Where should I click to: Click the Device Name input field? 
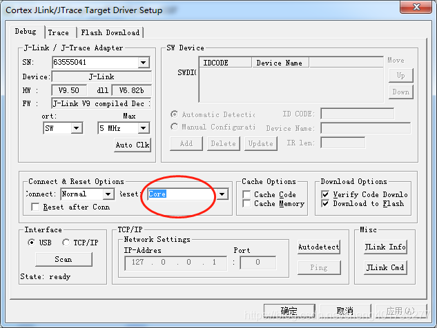point(366,128)
